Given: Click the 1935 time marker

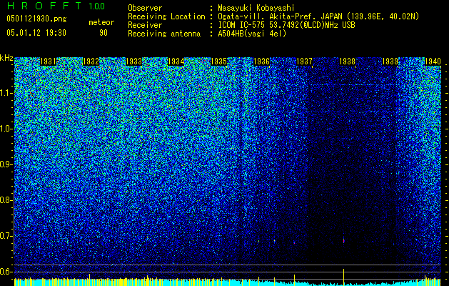Looking at the screenshot, I should coord(218,61).
